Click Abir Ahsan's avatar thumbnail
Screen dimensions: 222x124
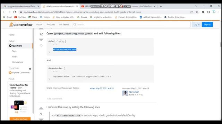(125, 93)
